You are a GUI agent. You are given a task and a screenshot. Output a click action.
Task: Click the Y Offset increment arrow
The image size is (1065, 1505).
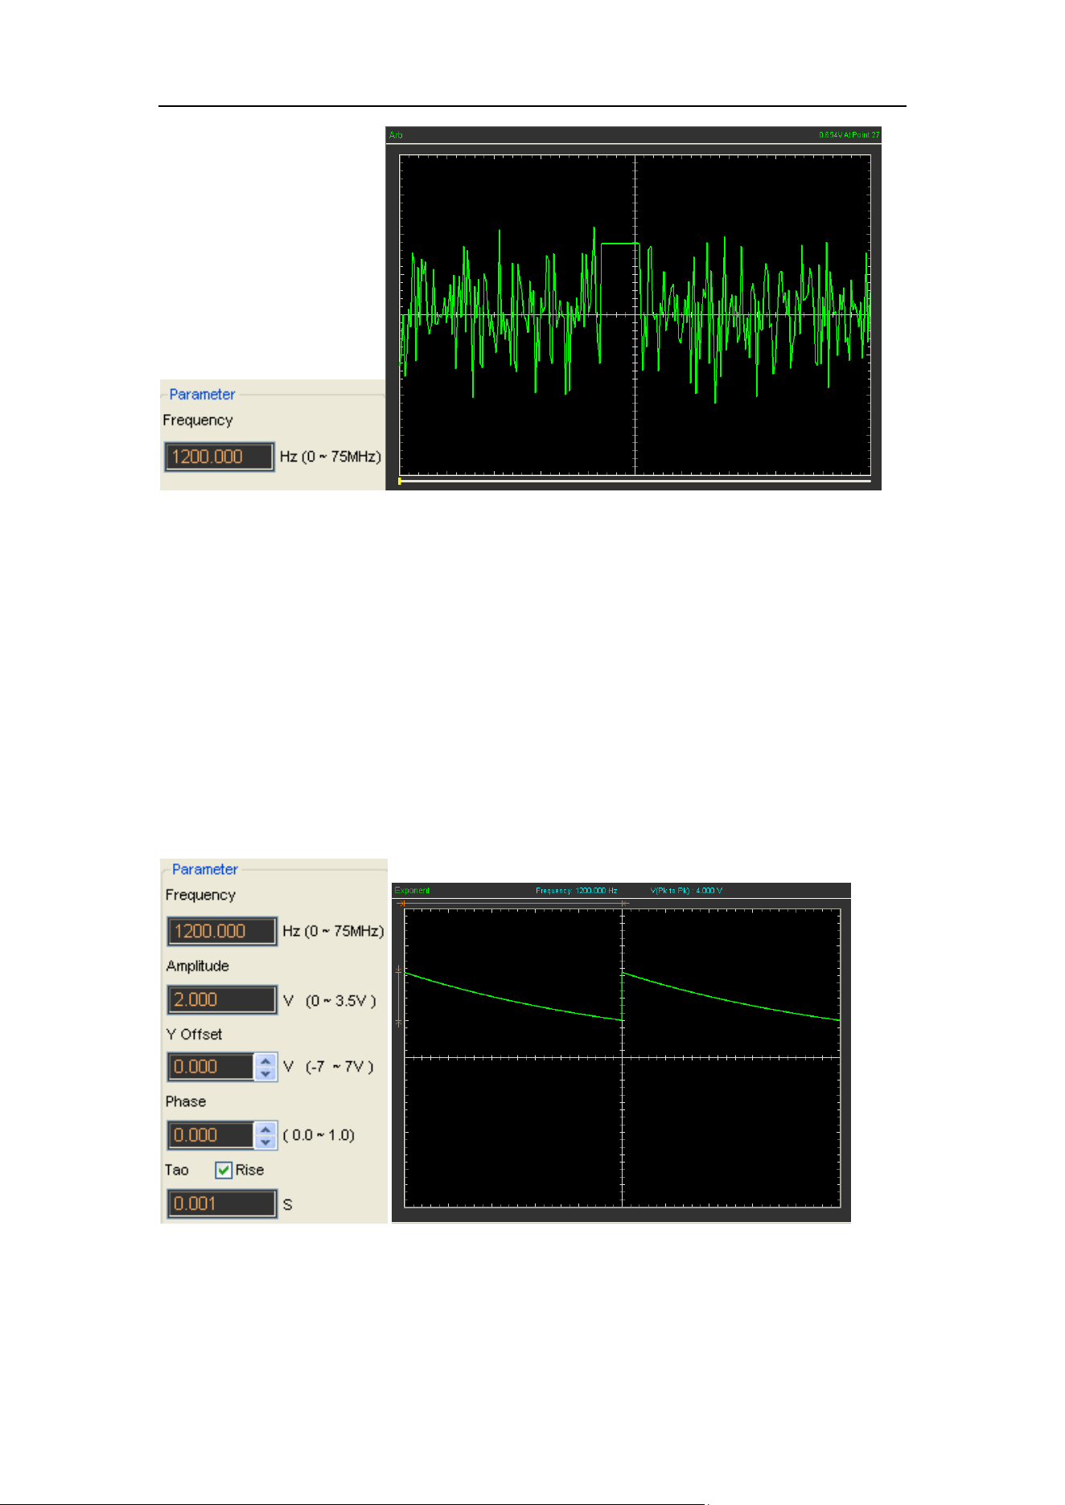click(x=265, y=1061)
